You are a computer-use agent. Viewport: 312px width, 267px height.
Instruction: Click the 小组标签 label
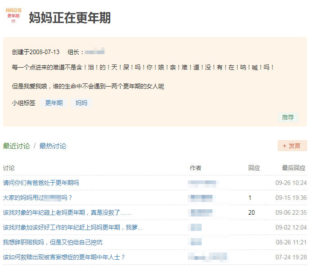tap(24, 103)
